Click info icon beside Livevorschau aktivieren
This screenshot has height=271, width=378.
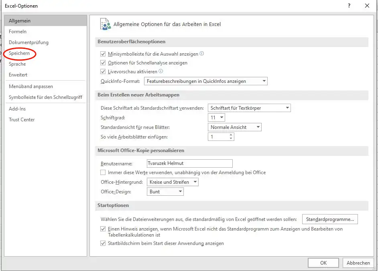tap(161, 71)
